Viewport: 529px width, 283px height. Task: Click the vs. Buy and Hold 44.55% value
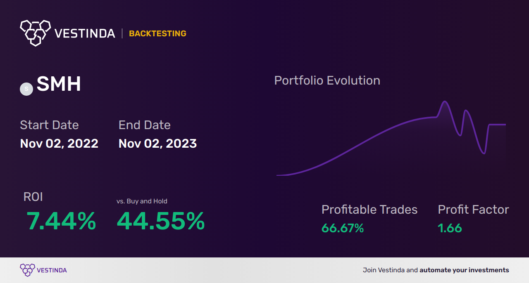161,221
